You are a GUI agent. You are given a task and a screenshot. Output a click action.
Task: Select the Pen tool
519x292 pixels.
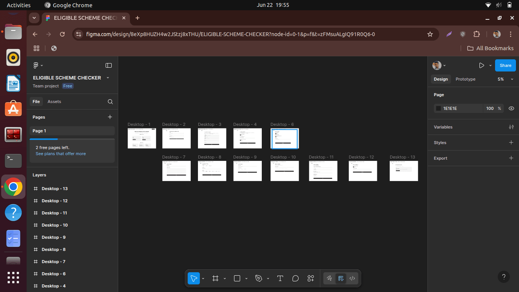coord(259,278)
